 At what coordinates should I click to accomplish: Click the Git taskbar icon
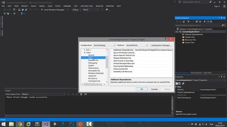tap(81, 124)
